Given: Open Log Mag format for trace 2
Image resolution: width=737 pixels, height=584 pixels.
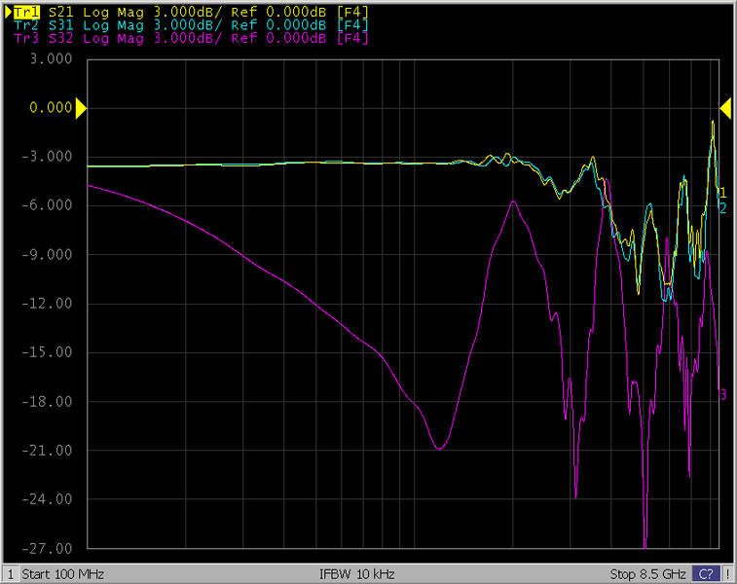Looking at the screenshot, I should click(x=110, y=25).
